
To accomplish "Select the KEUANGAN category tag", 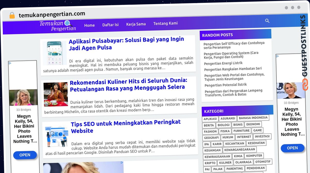I will tap(213, 150).
